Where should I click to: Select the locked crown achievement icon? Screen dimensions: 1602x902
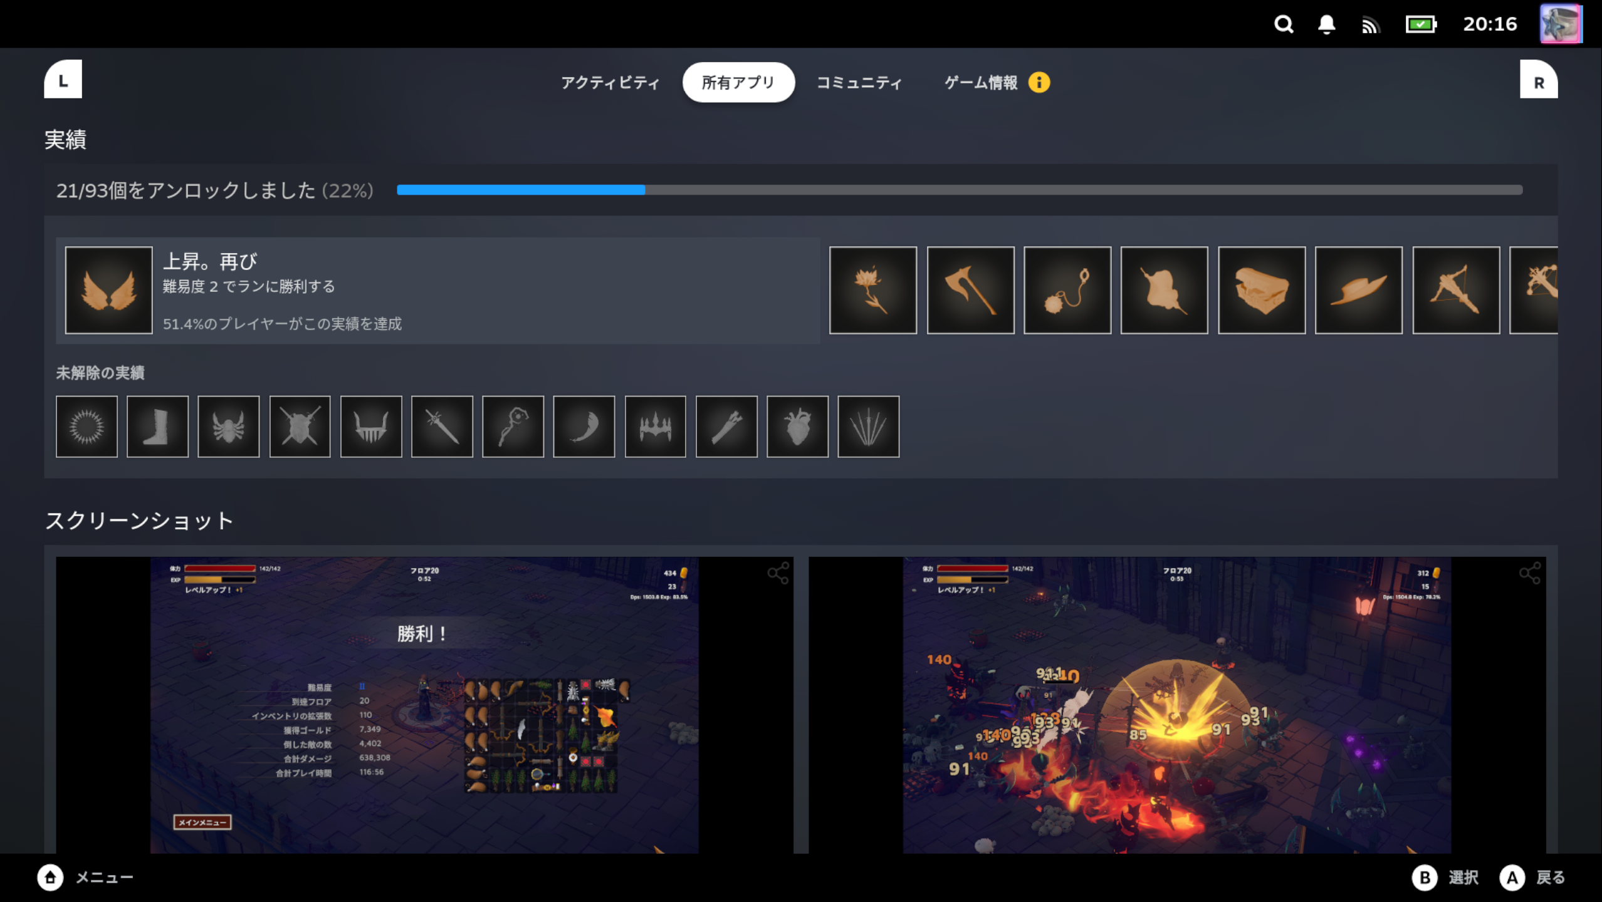point(655,427)
